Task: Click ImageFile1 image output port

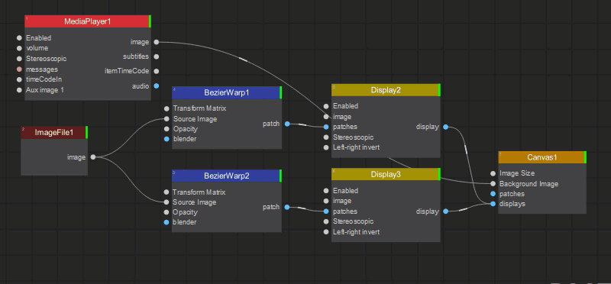Action: 93,157
